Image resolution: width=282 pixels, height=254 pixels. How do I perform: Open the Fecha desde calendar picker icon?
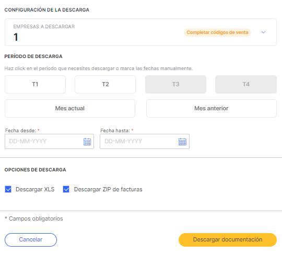[87, 142]
